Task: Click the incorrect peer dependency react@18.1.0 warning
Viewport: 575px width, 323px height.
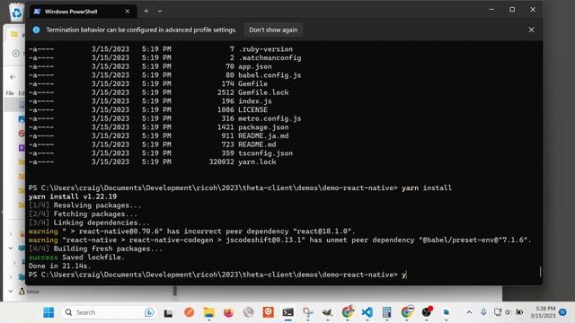Action: (191, 231)
